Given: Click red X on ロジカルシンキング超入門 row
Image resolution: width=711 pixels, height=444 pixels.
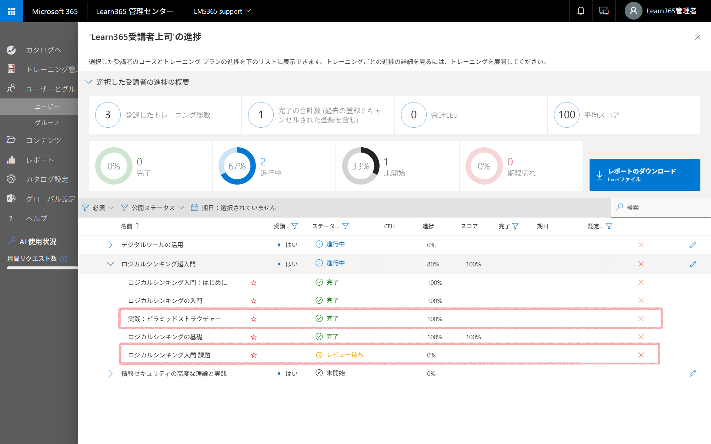Looking at the screenshot, I should pyautogui.click(x=641, y=264).
